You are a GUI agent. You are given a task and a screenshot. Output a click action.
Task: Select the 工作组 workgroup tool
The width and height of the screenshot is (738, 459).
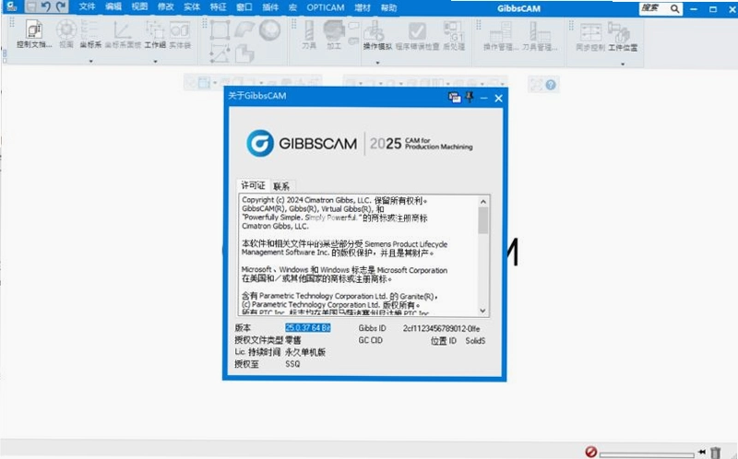[155, 34]
